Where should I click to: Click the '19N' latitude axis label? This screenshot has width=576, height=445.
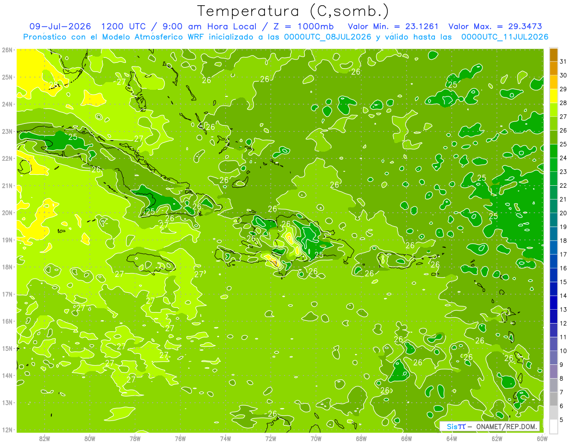(8, 240)
